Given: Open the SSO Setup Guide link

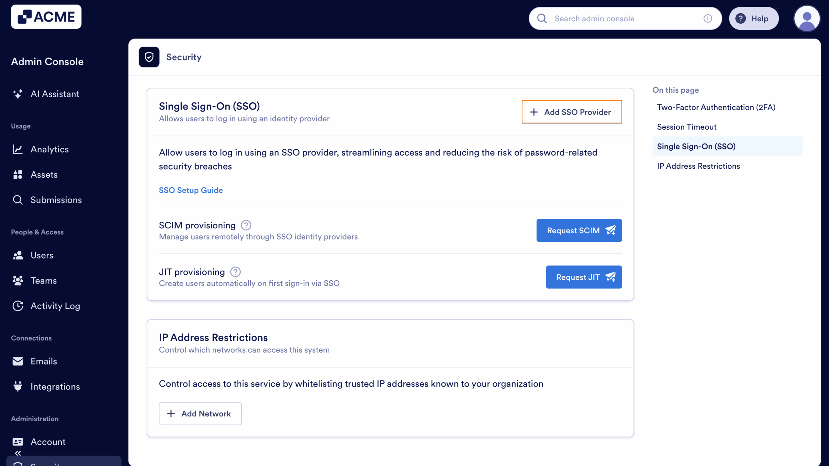Looking at the screenshot, I should click(191, 190).
